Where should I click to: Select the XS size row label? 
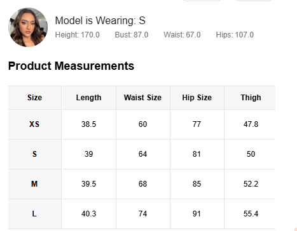(34, 124)
